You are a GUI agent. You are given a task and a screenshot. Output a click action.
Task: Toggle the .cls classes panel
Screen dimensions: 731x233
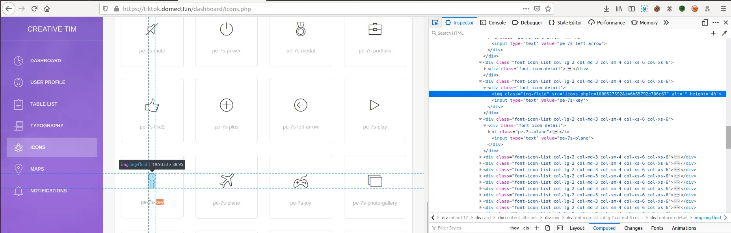pyautogui.click(x=526, y=228)
